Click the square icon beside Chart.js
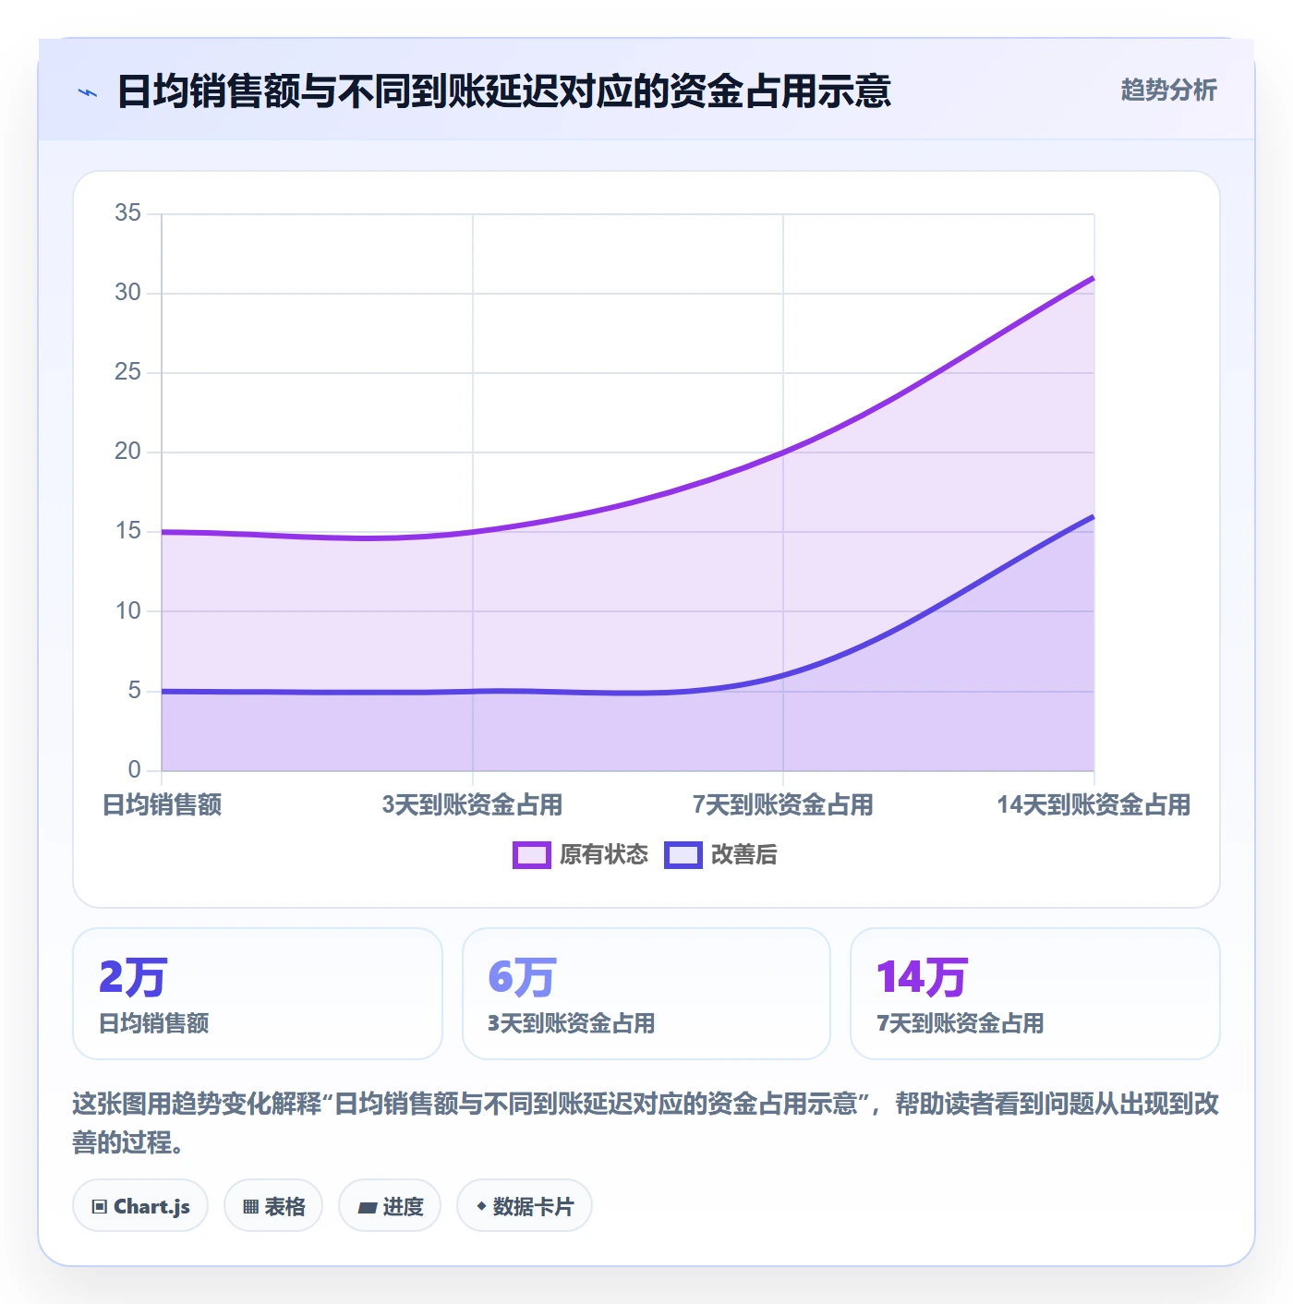Image resolution: width=1293 pixels, height=1304 pixels. pos(100,1207)
